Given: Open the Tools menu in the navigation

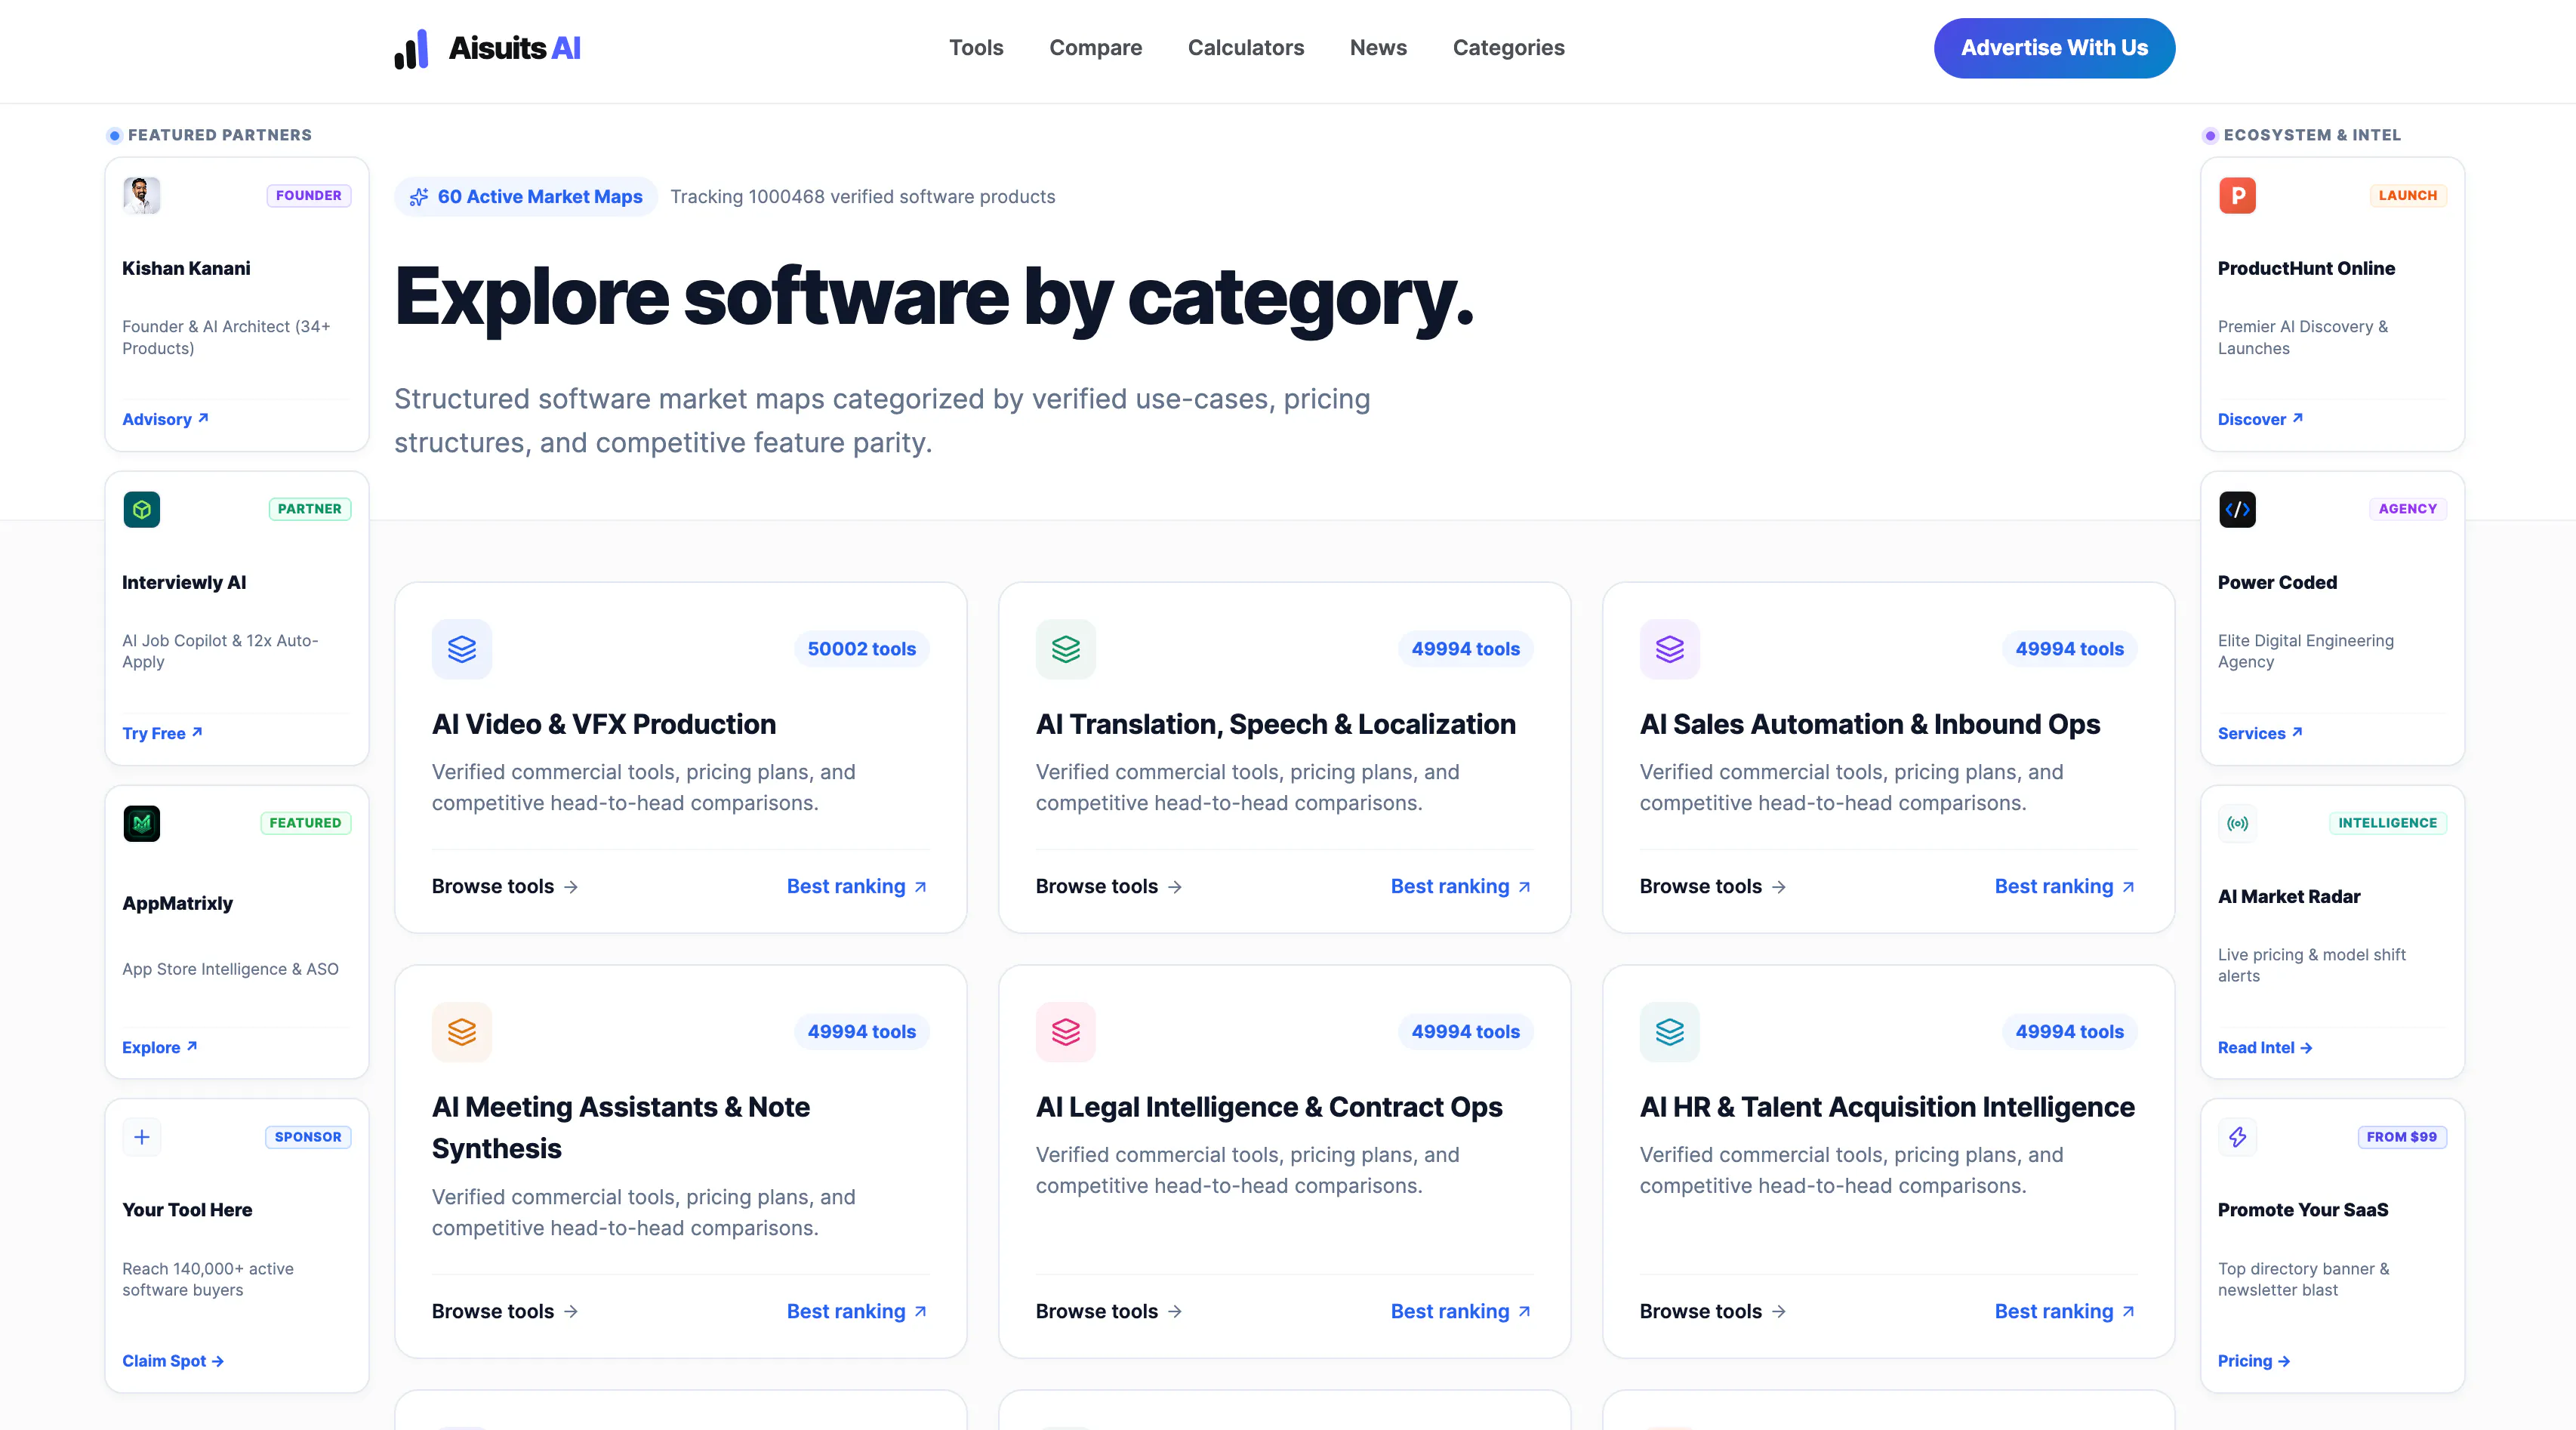Looking at the screenshot, I should pos(976,48).
